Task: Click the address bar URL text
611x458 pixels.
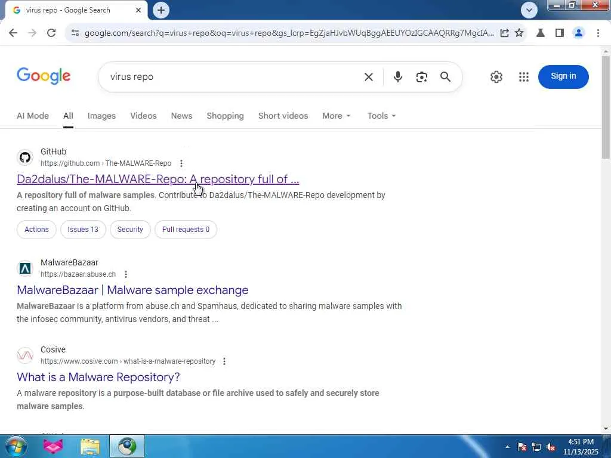Action: (x=289, y=33)
